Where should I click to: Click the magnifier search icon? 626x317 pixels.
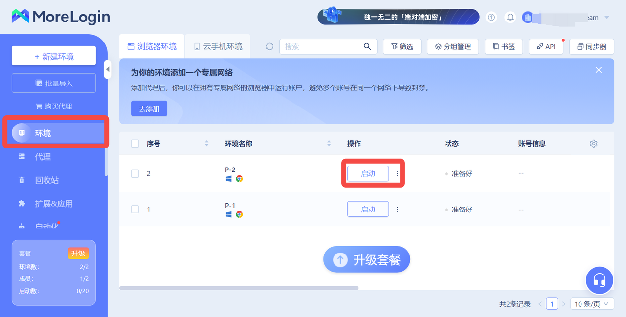coord(367,46)
